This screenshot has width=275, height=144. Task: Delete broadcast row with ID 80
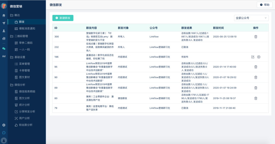[256, 98]
